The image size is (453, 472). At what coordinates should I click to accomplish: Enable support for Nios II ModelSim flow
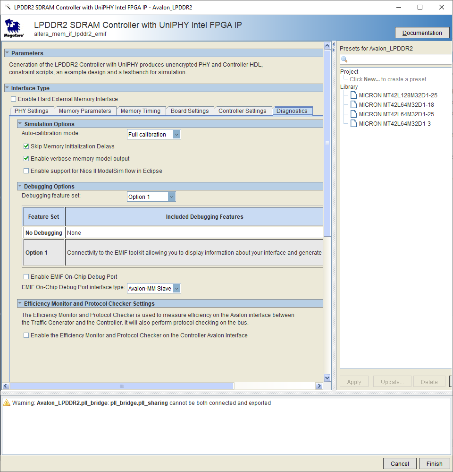click(26, 171)
